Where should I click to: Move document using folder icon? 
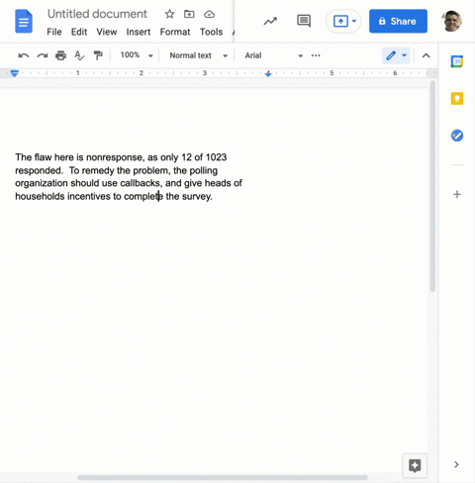189,14
